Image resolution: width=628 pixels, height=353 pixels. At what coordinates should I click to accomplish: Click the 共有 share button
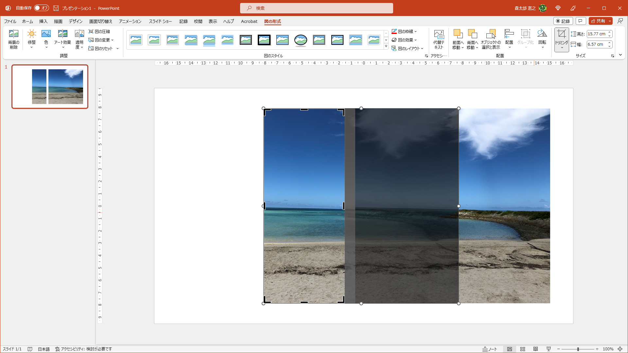(x=598, y=21)
